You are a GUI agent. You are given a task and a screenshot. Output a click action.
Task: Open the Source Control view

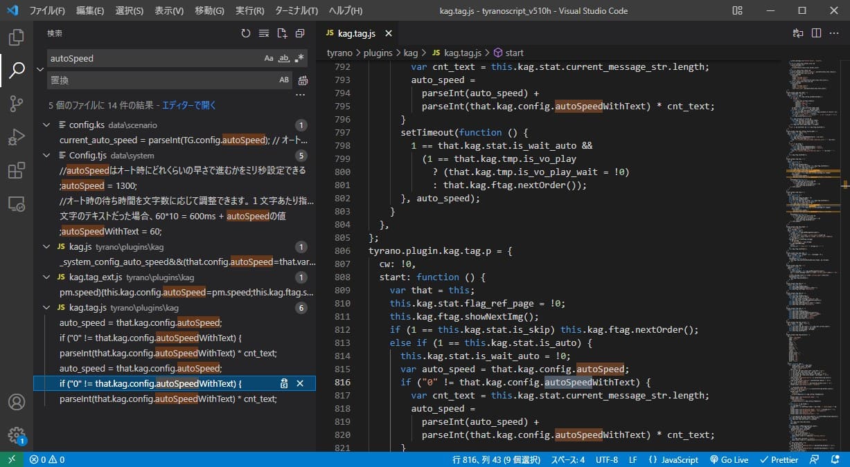17,104
